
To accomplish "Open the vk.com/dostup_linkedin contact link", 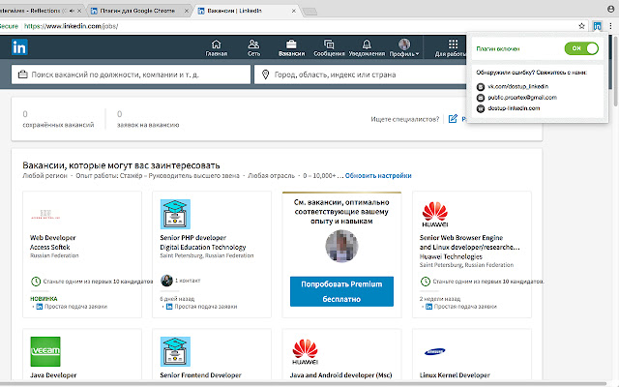I will (516, 86).
